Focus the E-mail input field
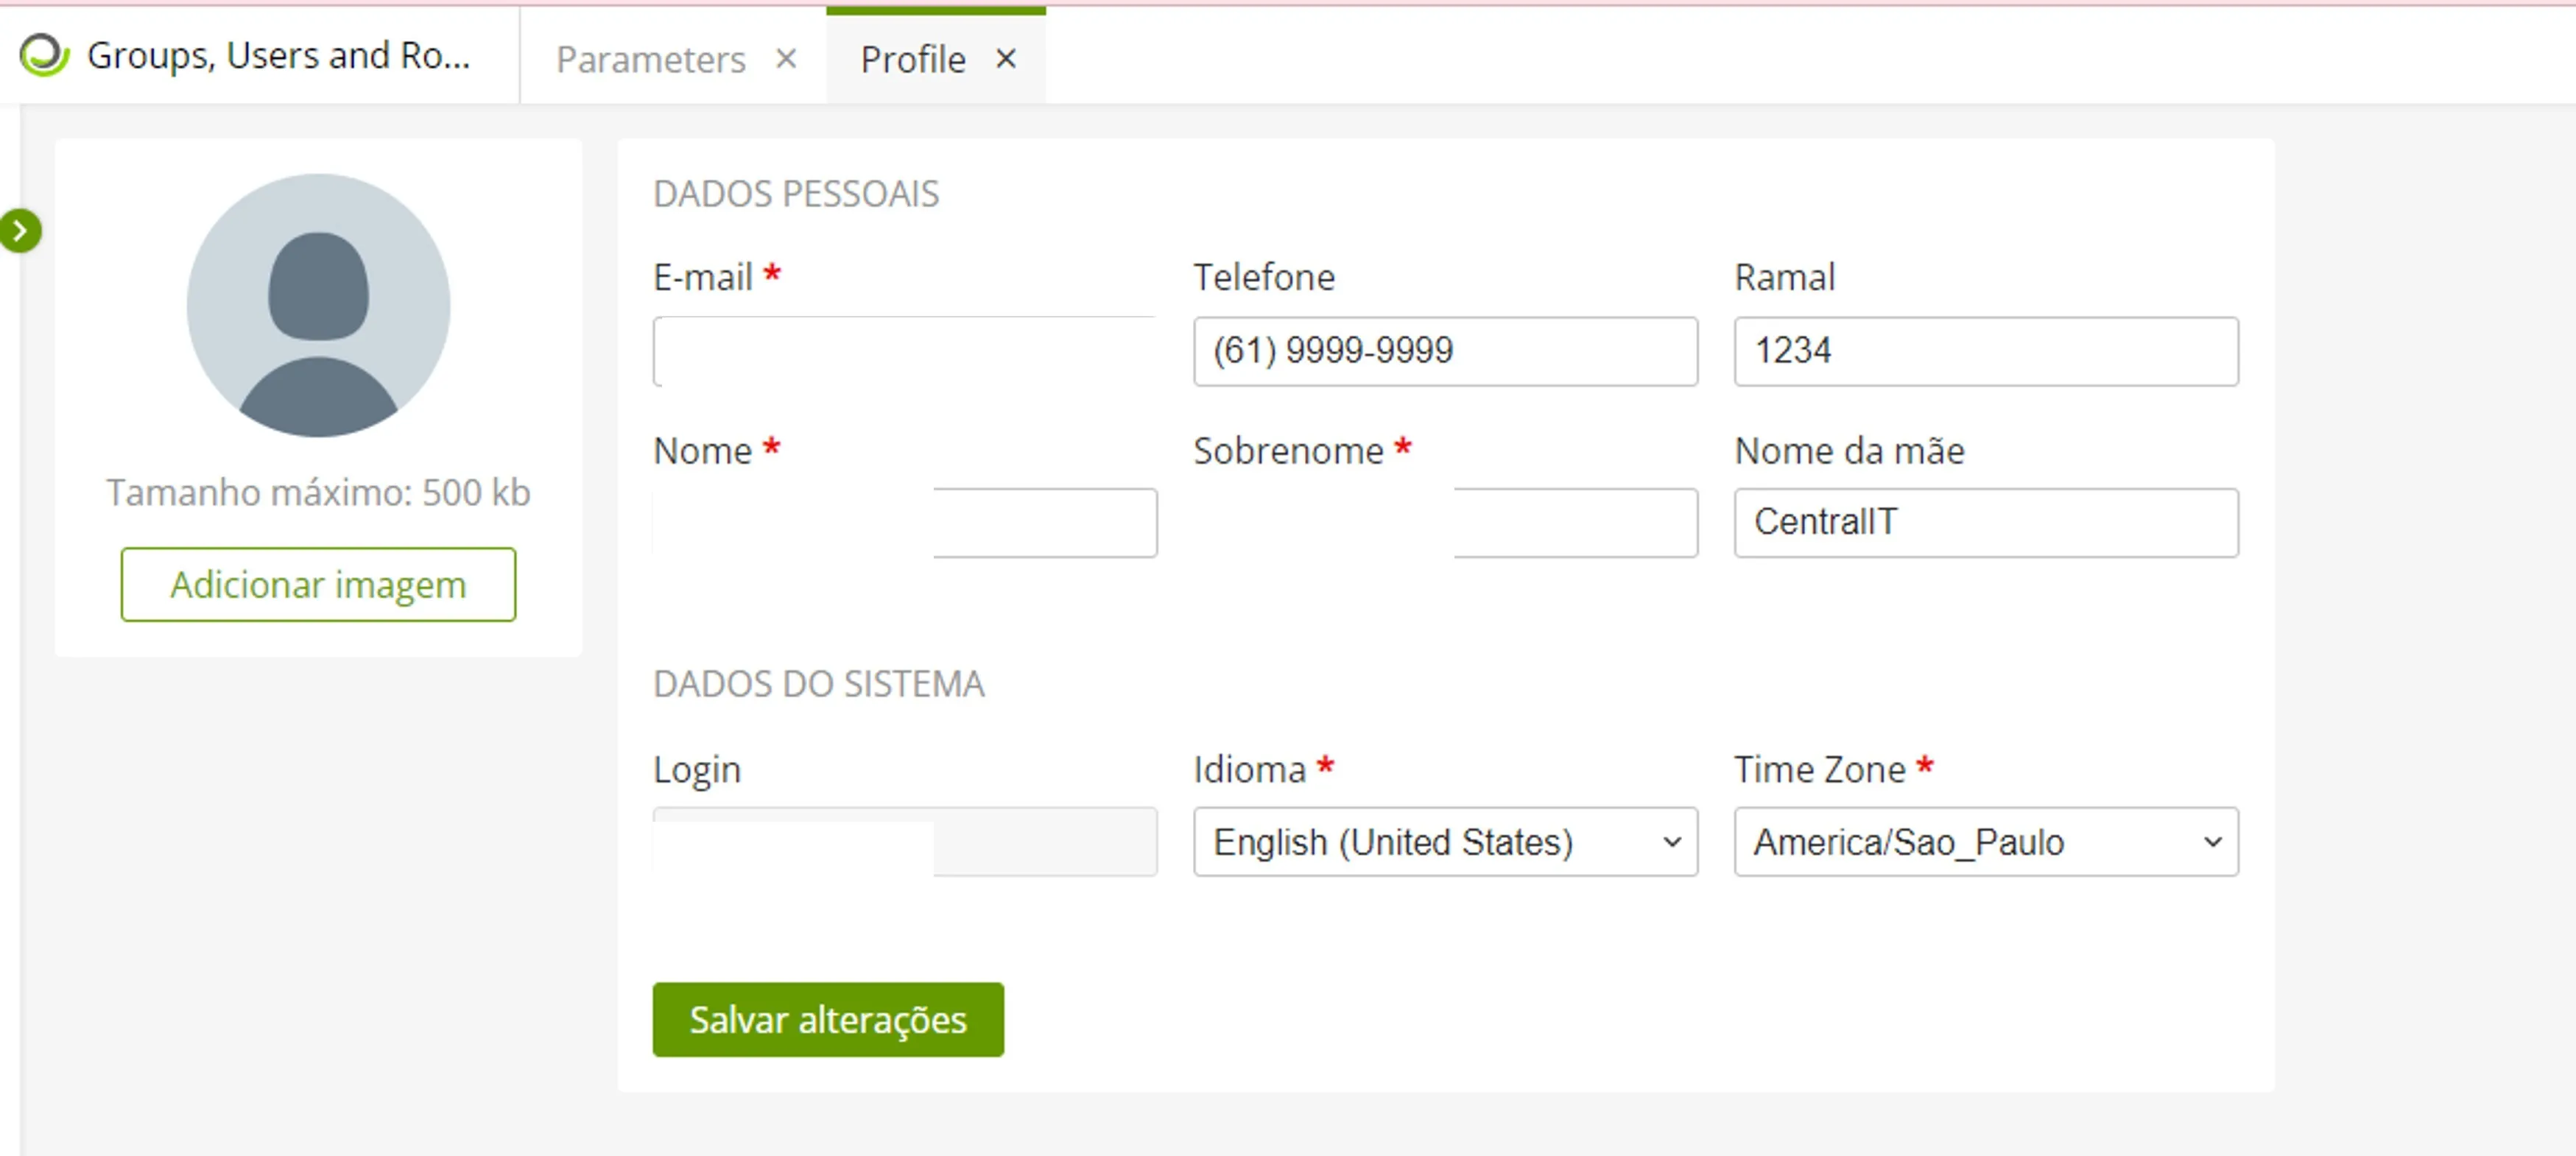Image resolution: width=2576 pixels, height=1156 pixels. (905, 351)
